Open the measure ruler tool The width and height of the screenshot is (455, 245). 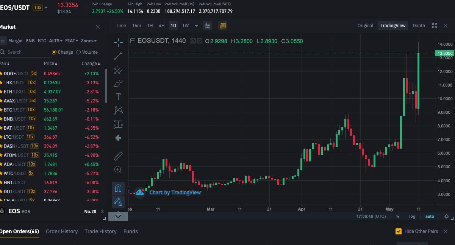[x=118, y=156]
